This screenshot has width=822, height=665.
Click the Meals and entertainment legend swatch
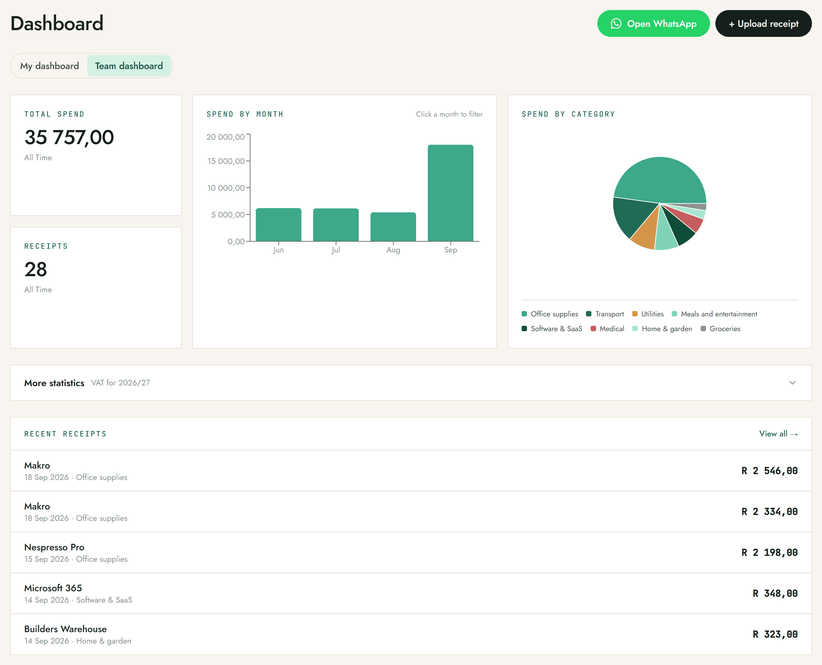click(674, 314)
